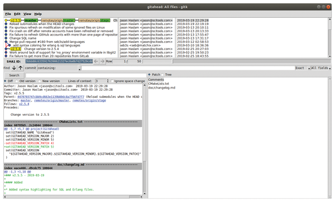Switch file list to Tree view
The width and height of the screenshot is (335, 202).
[162, 75]
